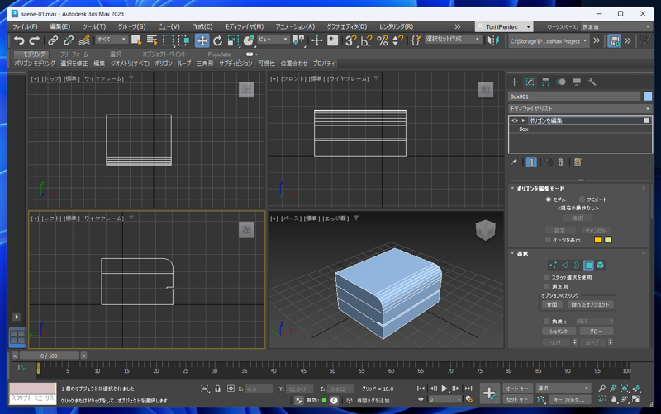Open the Hierarchy tab in command panel
Screen dimensions: 661x414
coord(545,82)
